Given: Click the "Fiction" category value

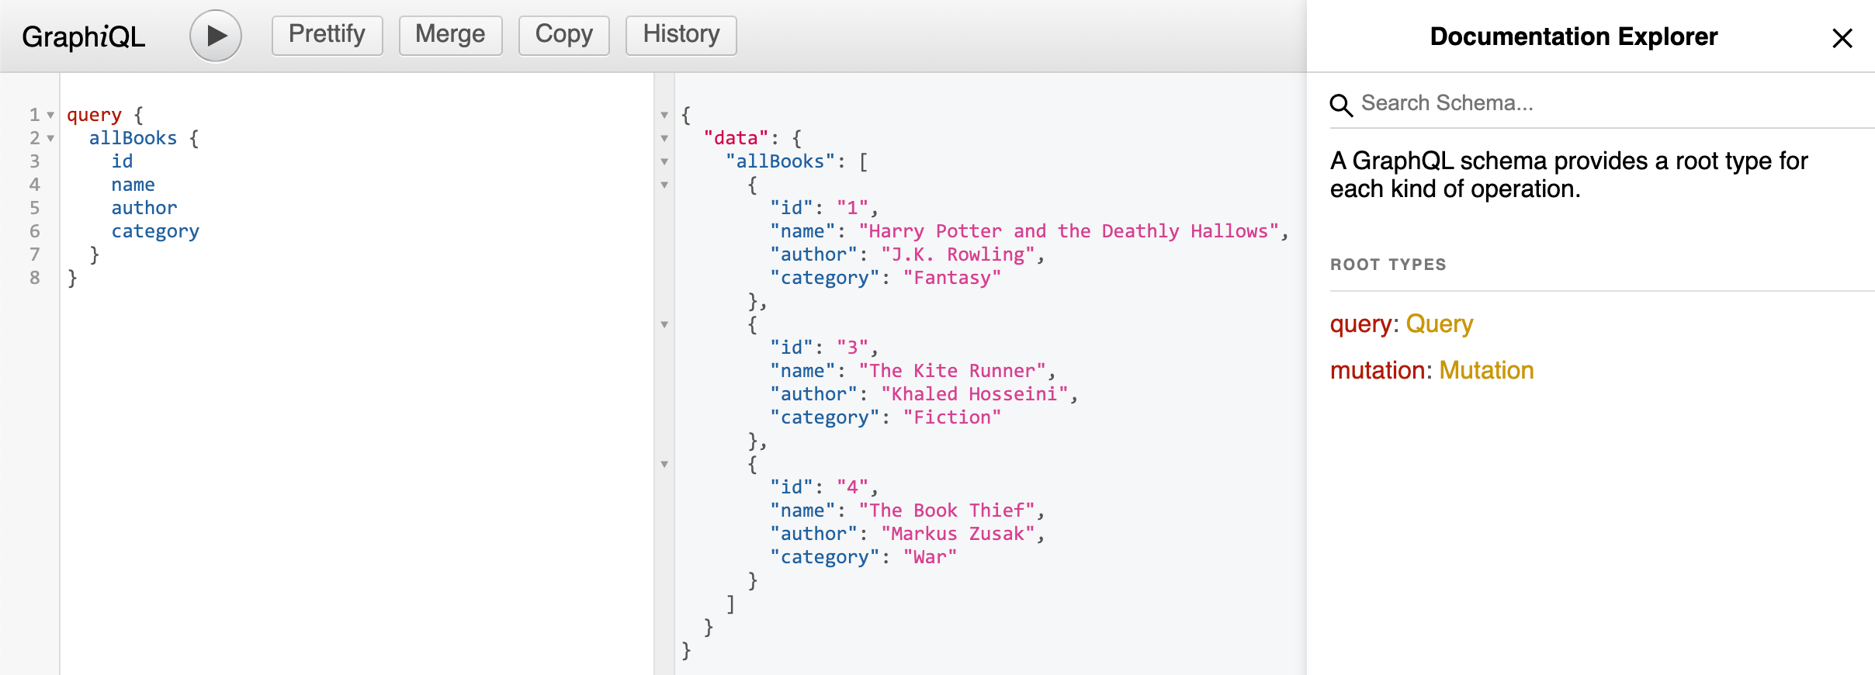Looking at the screenshot, I should click(x=952, y=417).
